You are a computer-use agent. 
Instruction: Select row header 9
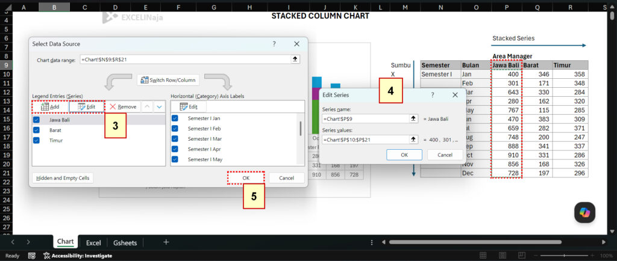(6, 65)
